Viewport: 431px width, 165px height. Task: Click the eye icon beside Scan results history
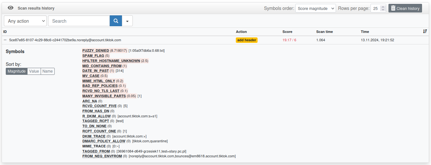click(11, 8)
